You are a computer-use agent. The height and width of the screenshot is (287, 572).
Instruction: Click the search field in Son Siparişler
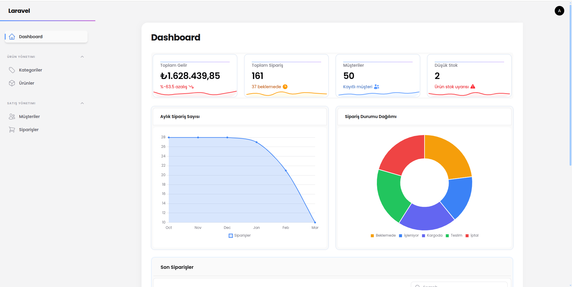459,285
